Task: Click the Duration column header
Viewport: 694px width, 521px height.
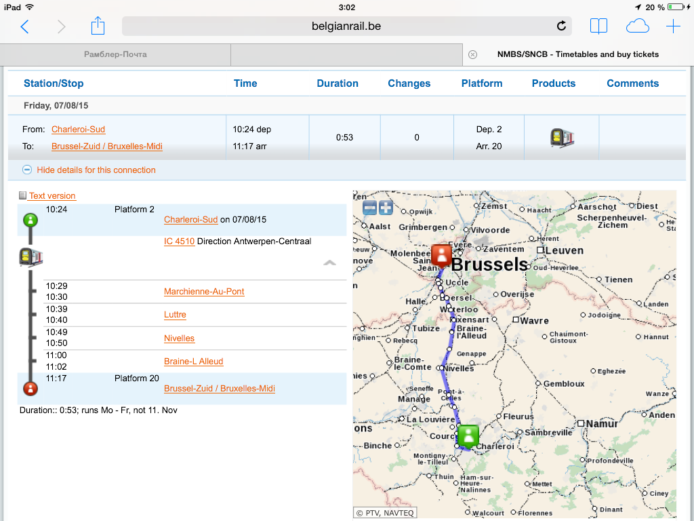Action: (338, 83)
